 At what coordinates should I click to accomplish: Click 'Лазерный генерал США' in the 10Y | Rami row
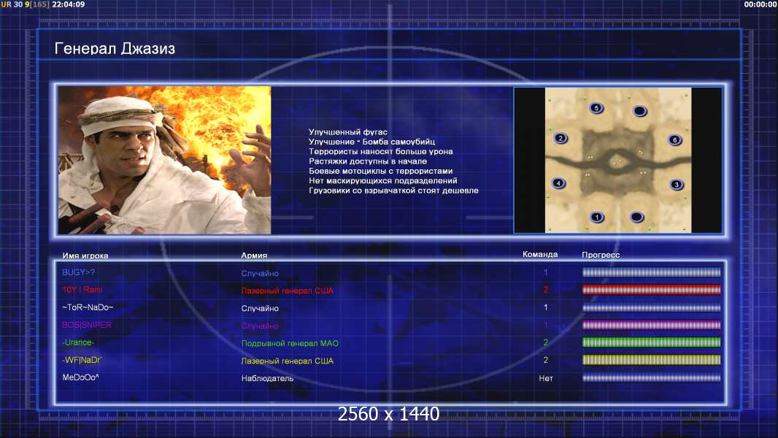pyautogui.click(x=288, y=291)
